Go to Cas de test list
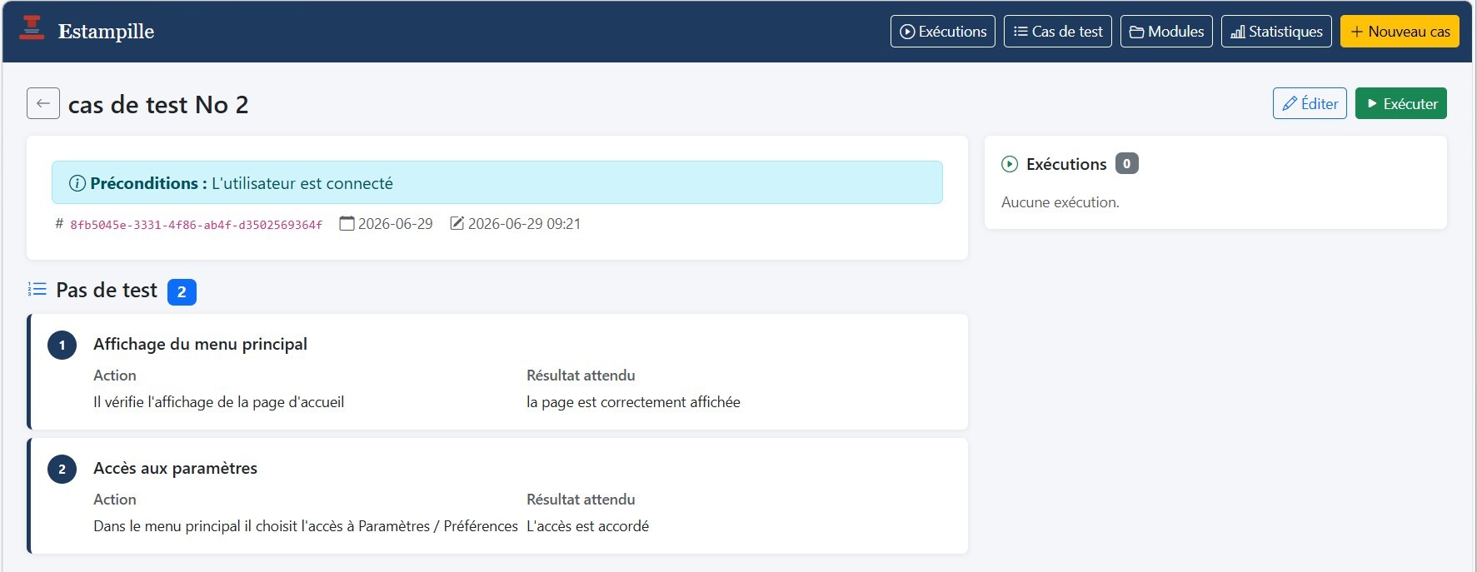 [x=1057, y=32]
